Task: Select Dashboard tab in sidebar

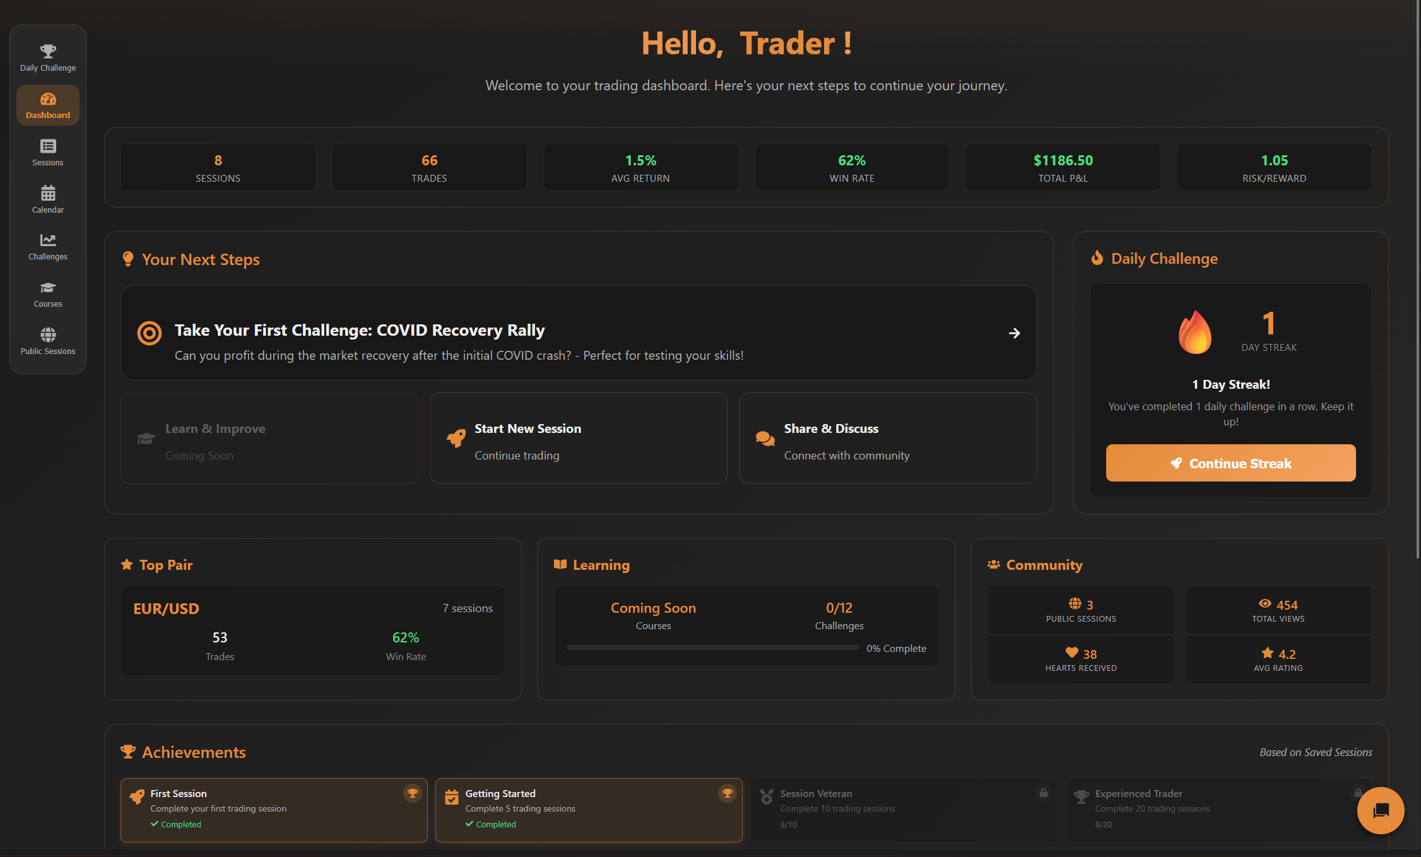Action: point(48,105)
